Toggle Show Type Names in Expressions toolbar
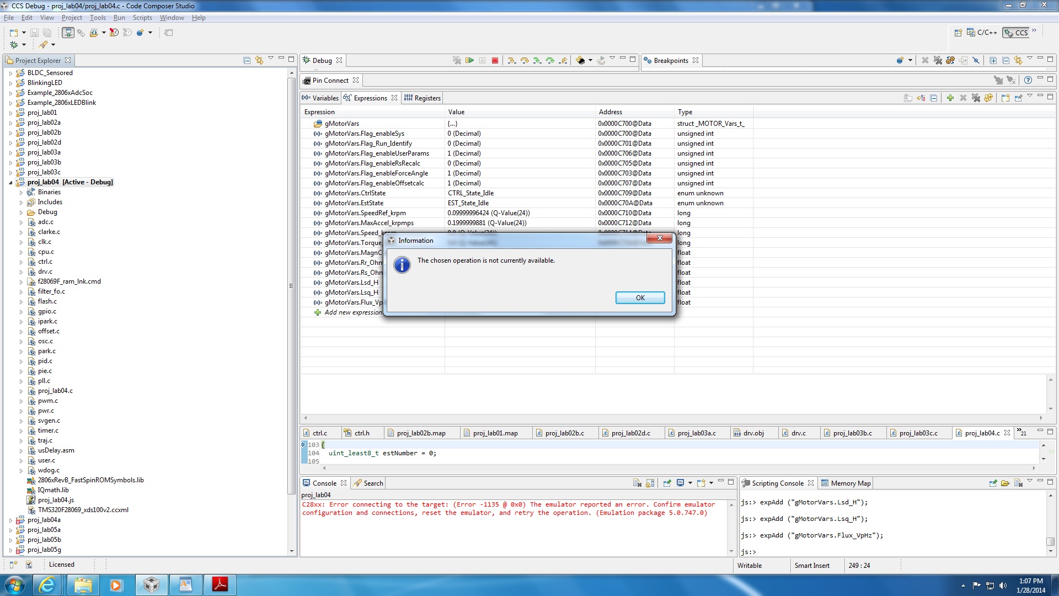 [908, 98]
